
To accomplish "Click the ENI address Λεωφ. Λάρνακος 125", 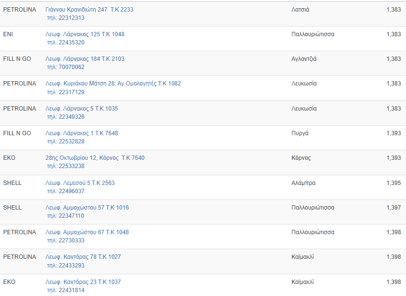I will tap(85, 34).
